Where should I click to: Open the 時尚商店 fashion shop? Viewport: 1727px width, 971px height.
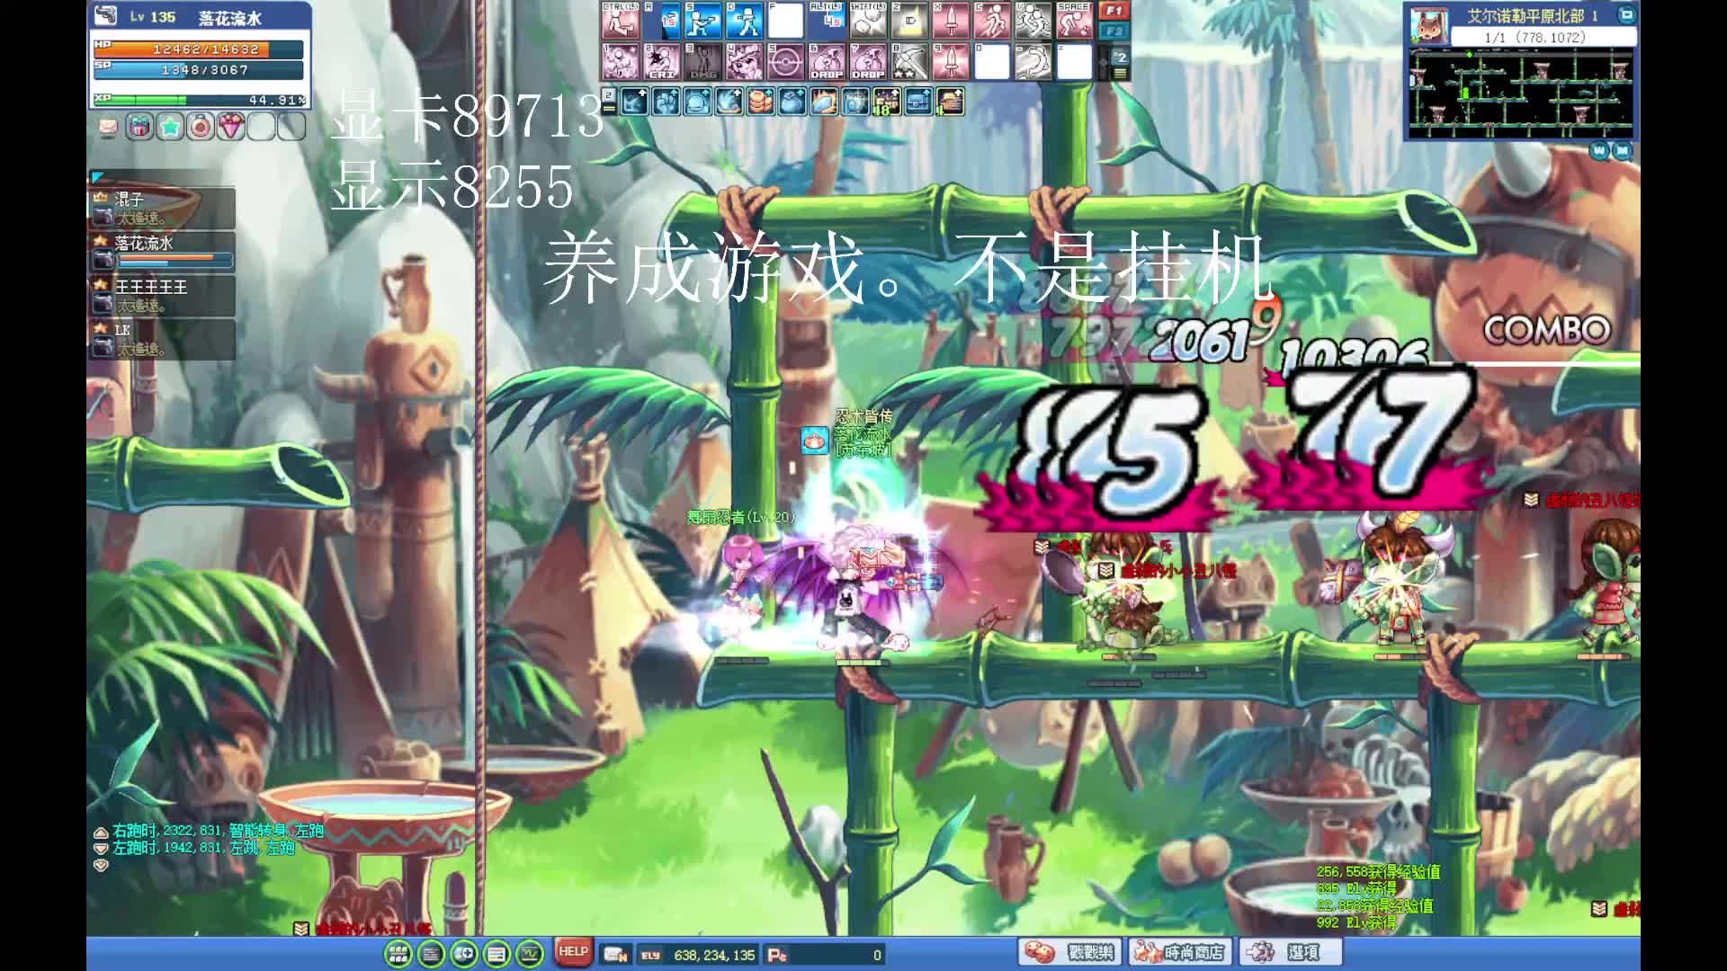1179,952
